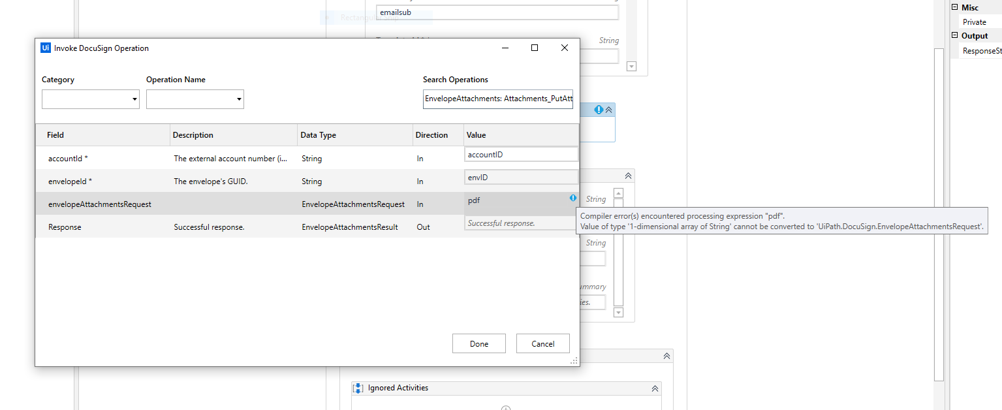Click the Response value field showing Successful response
The image size is (1002, 410).
pos(521,223)
